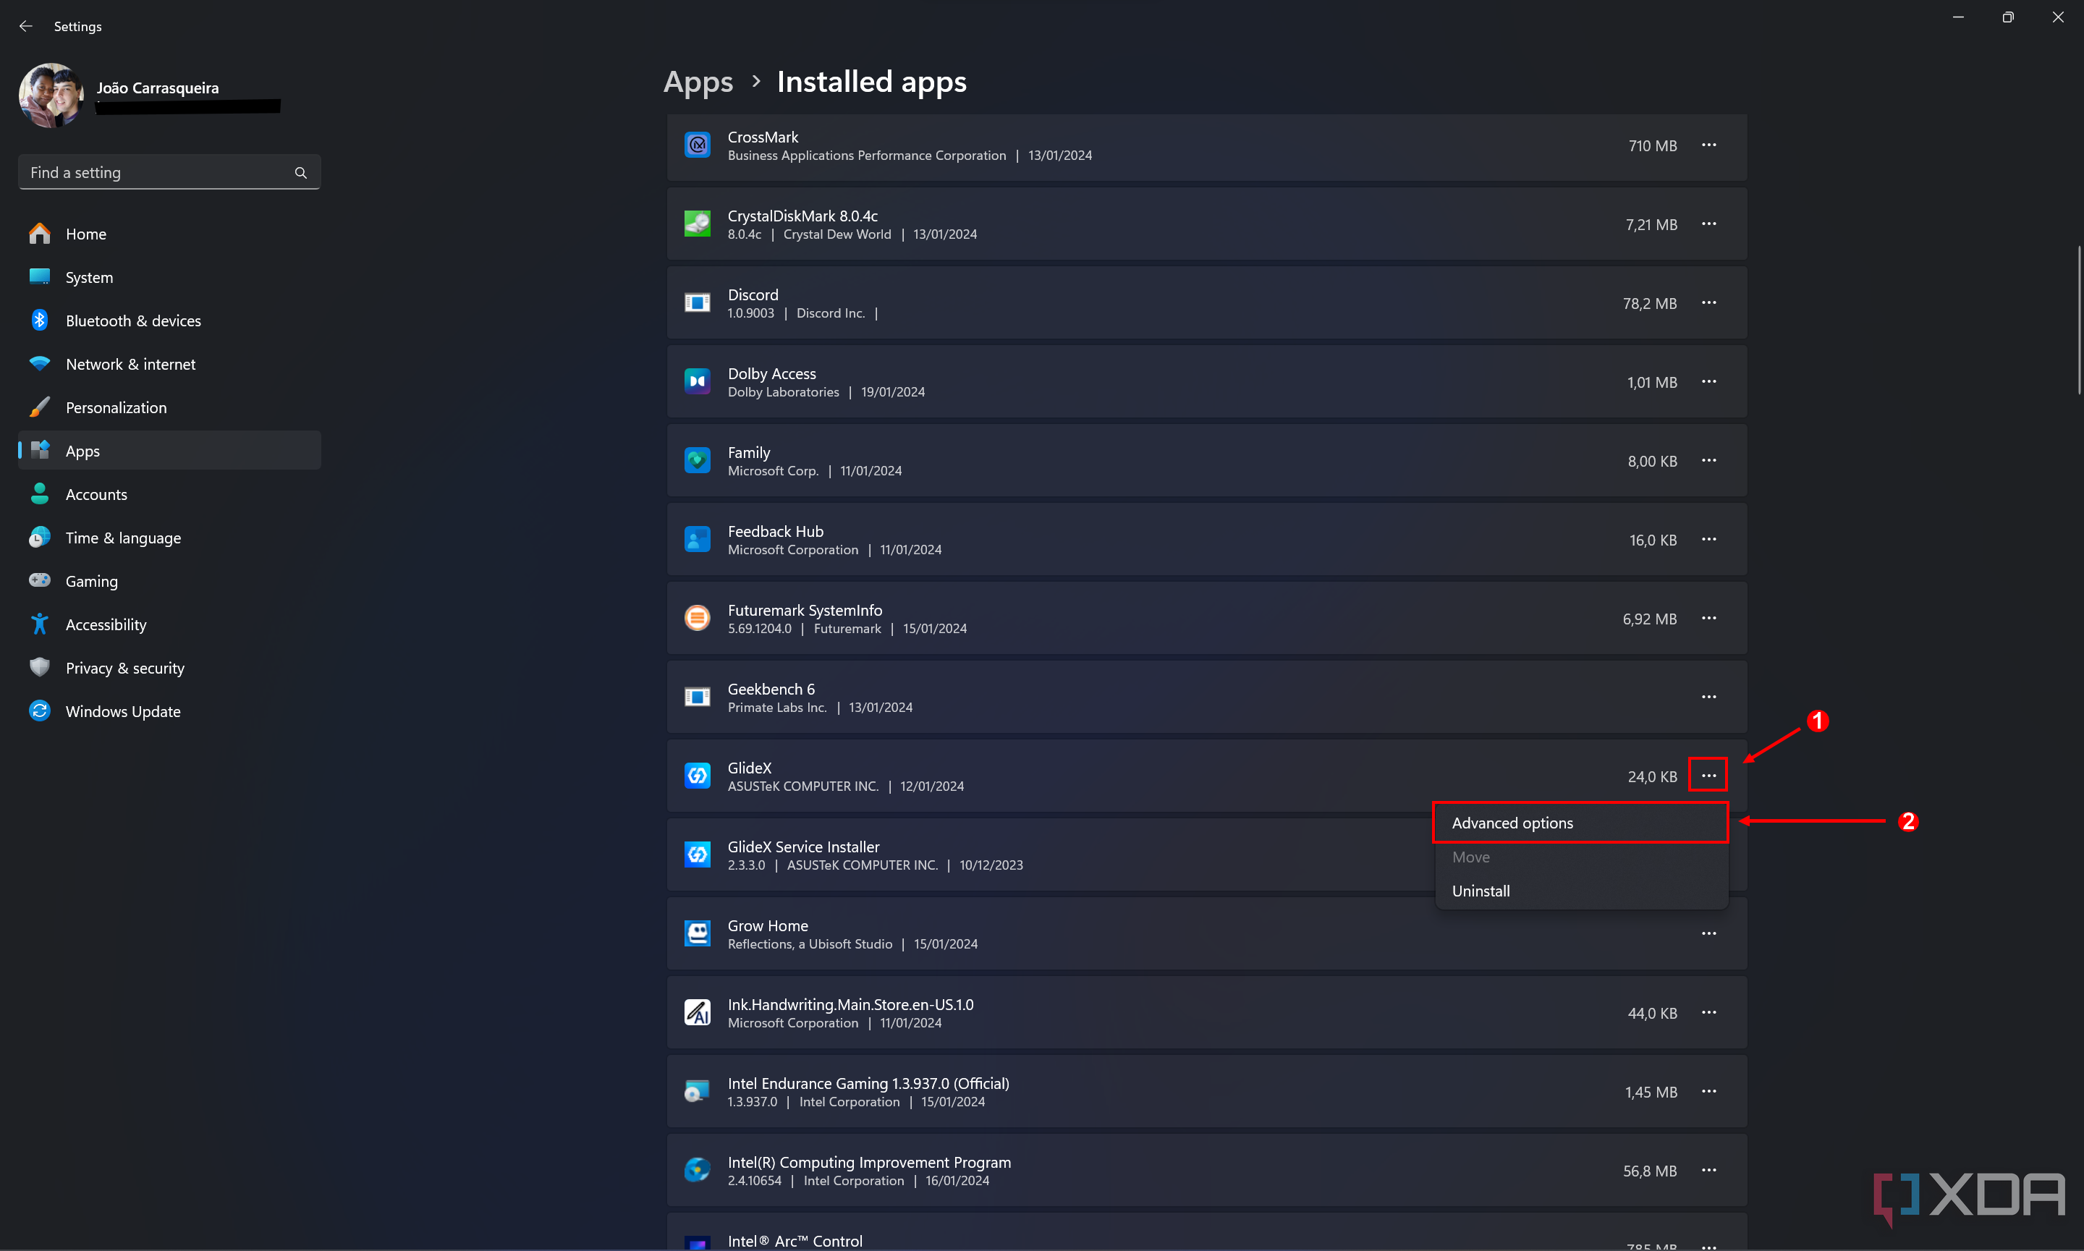Open the three-dot menu for Family
The image size is (2084, 1251).
click(x=1708, y=460)
